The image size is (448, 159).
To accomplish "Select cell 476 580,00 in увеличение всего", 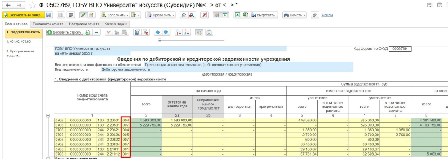I will (x=302, y=121).
